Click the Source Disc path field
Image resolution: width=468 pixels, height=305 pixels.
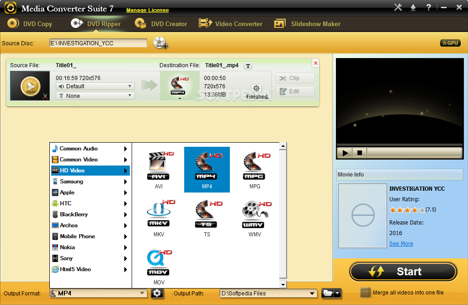point(98,43)
